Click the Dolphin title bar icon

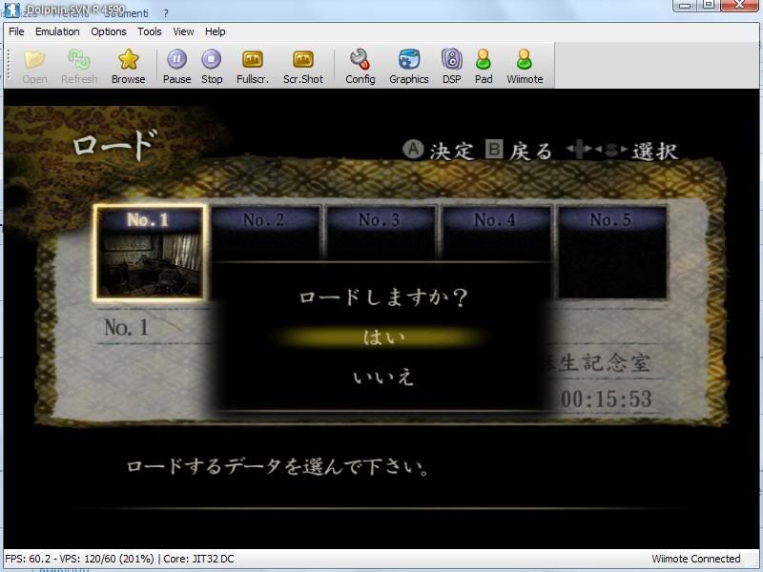(12, 10)
